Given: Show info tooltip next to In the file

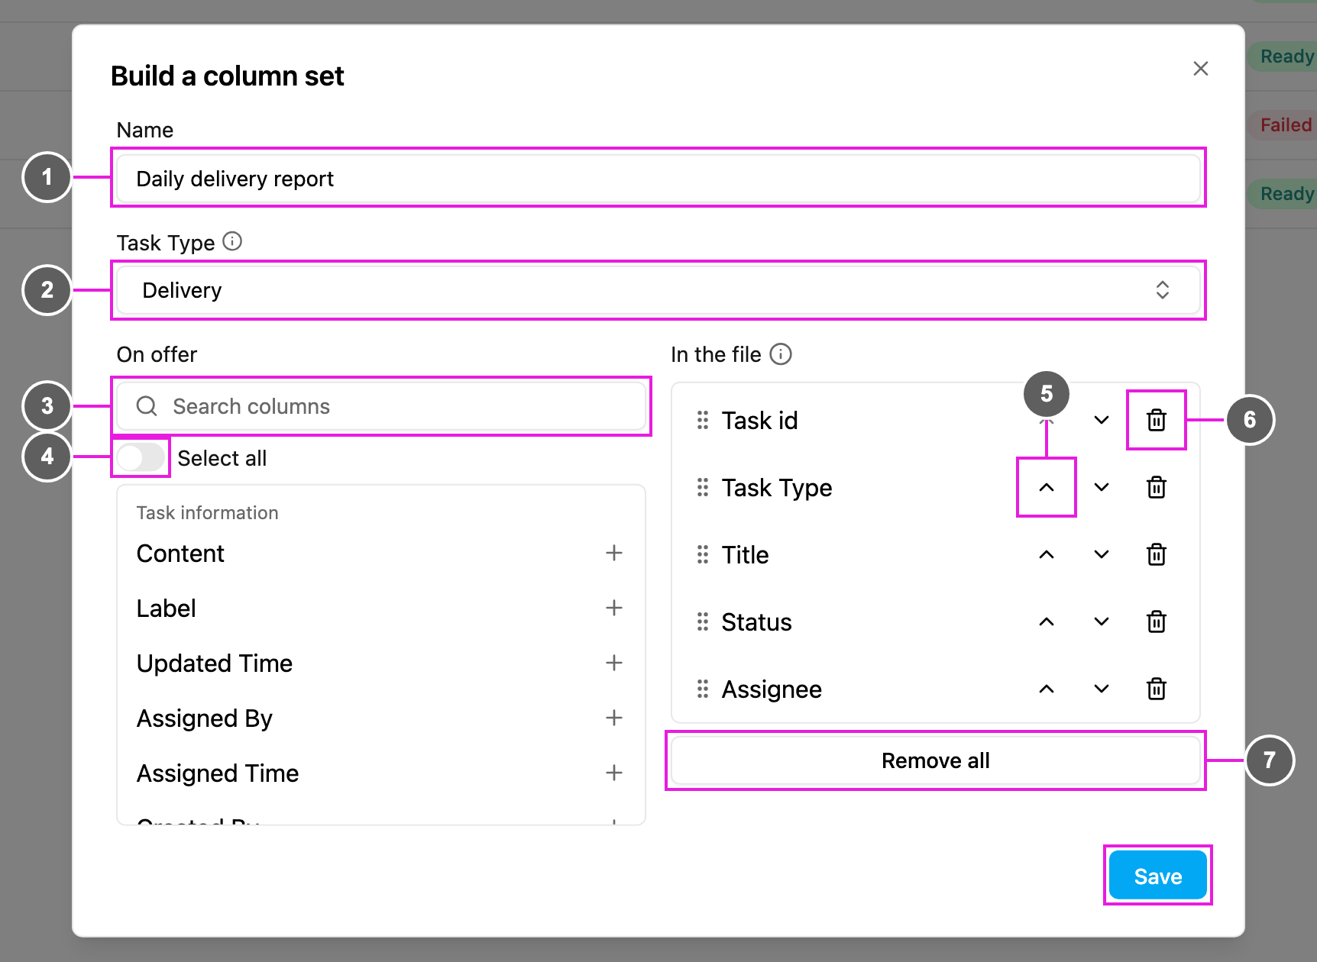Looking at the screenshot, I should click(x=781, y=353).
